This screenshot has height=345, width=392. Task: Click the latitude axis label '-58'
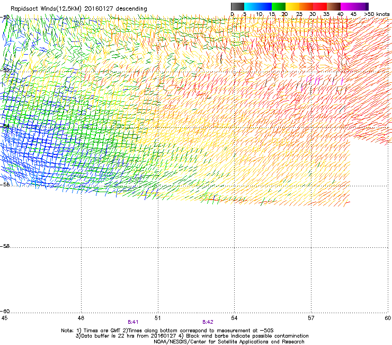click(x=5, y=246)
